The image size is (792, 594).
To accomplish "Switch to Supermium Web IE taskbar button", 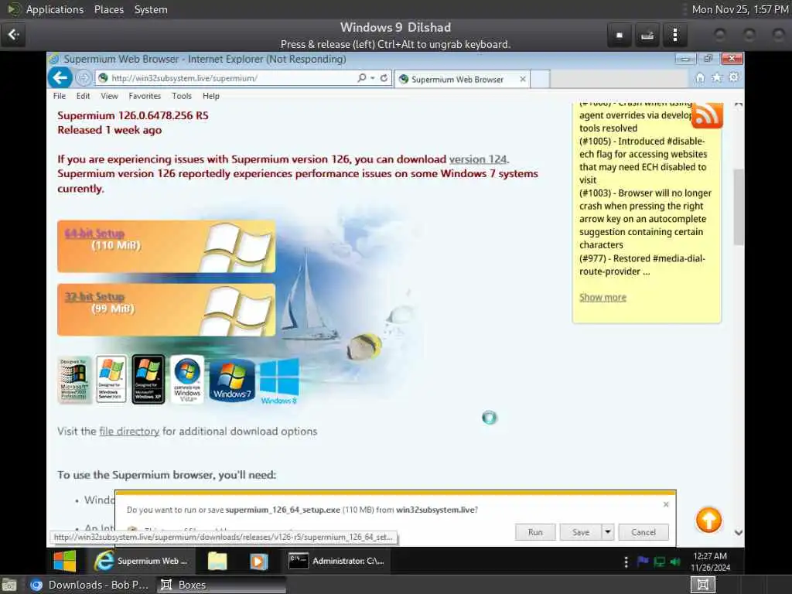I will (142, 562).
